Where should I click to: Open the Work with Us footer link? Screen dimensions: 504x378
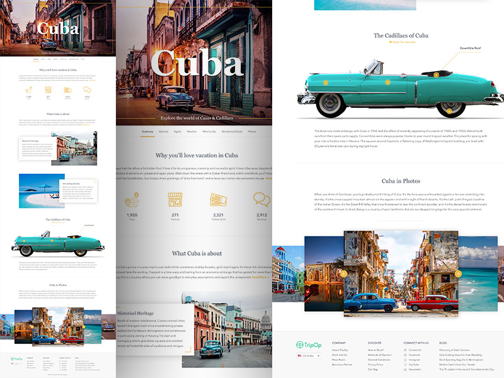(x=340, y=355)
